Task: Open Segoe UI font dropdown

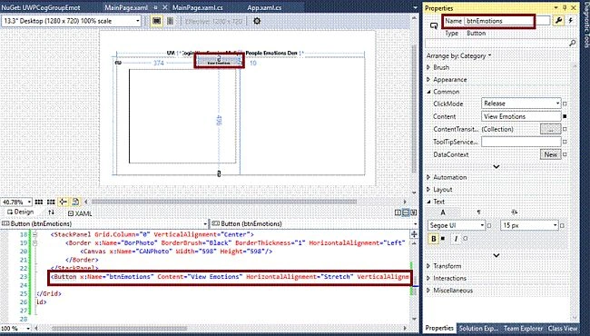Action: point(457,225)
